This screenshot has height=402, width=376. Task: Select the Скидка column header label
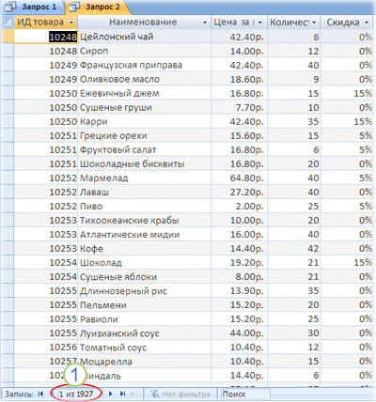click(x=343, y=23)
